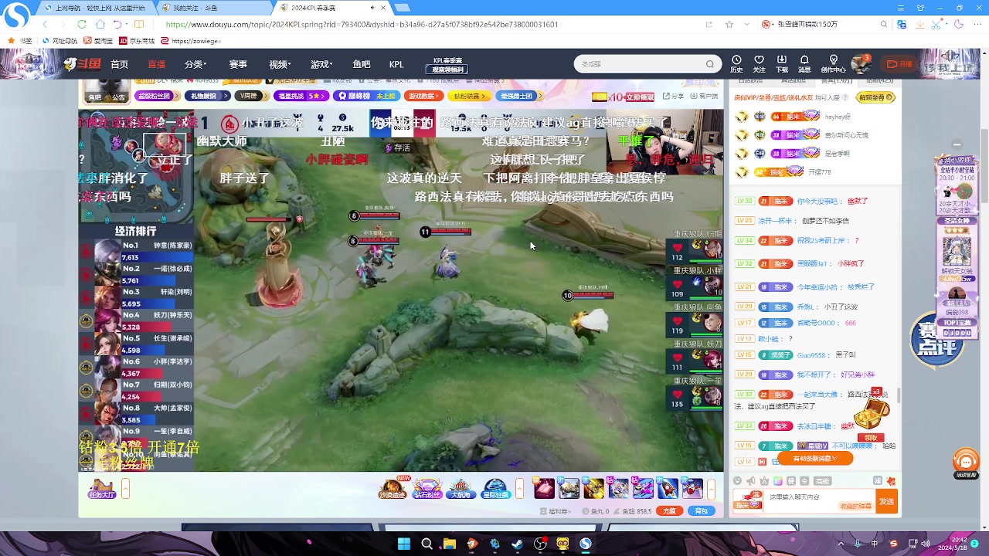The width and height of the screenshot is (989, 556).
Task: Open the 鱼吧 nav item
Action: pyautogui.click(x=362, y=64)
